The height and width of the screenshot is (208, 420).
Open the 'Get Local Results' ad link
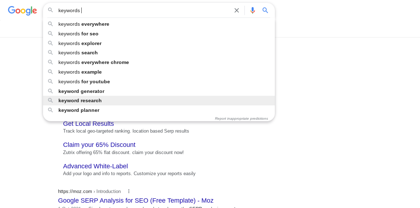[x=89, y=124]
